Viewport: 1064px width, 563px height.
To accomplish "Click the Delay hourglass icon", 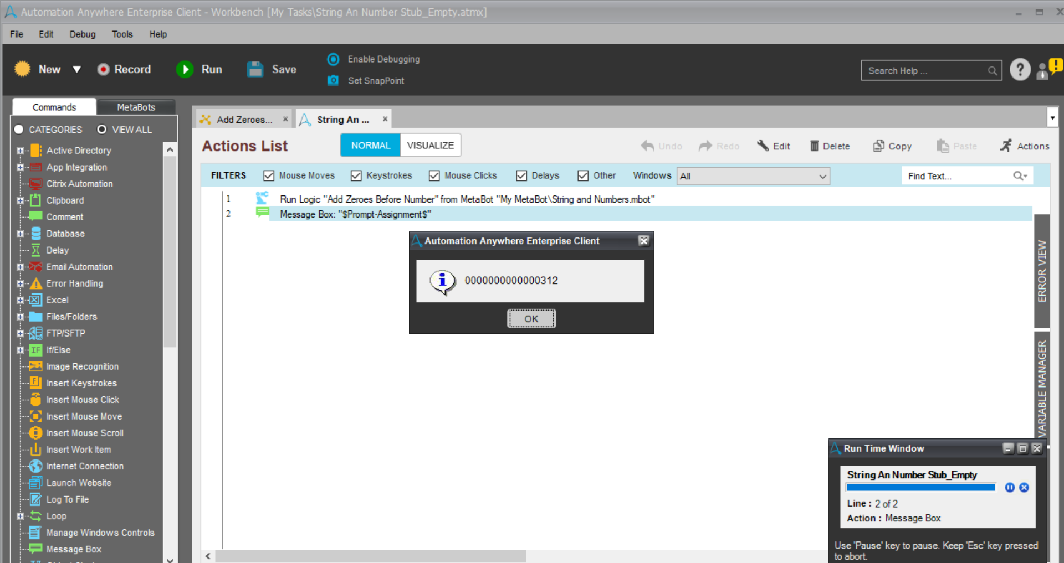I will (x=35, y=250).
